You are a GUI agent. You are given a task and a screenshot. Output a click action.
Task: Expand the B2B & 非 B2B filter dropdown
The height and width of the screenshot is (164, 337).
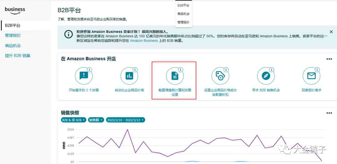point(74,120)
